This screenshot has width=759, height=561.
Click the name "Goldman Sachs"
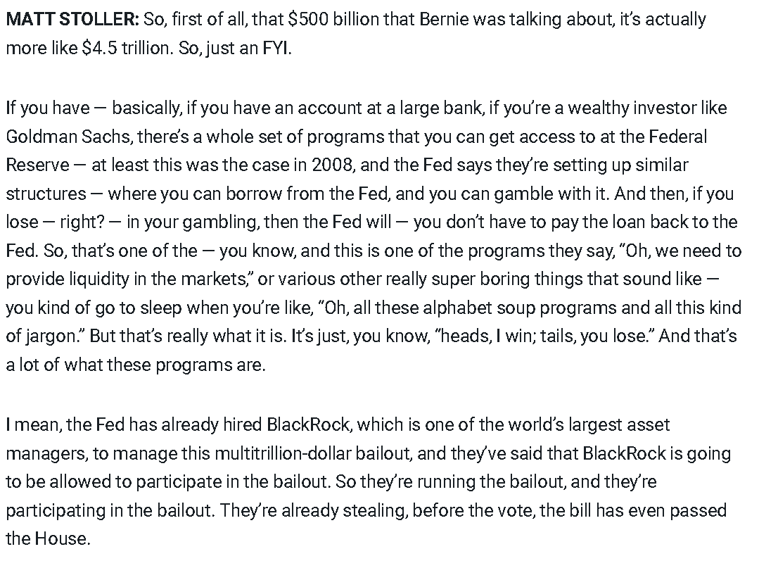(68, 137)
